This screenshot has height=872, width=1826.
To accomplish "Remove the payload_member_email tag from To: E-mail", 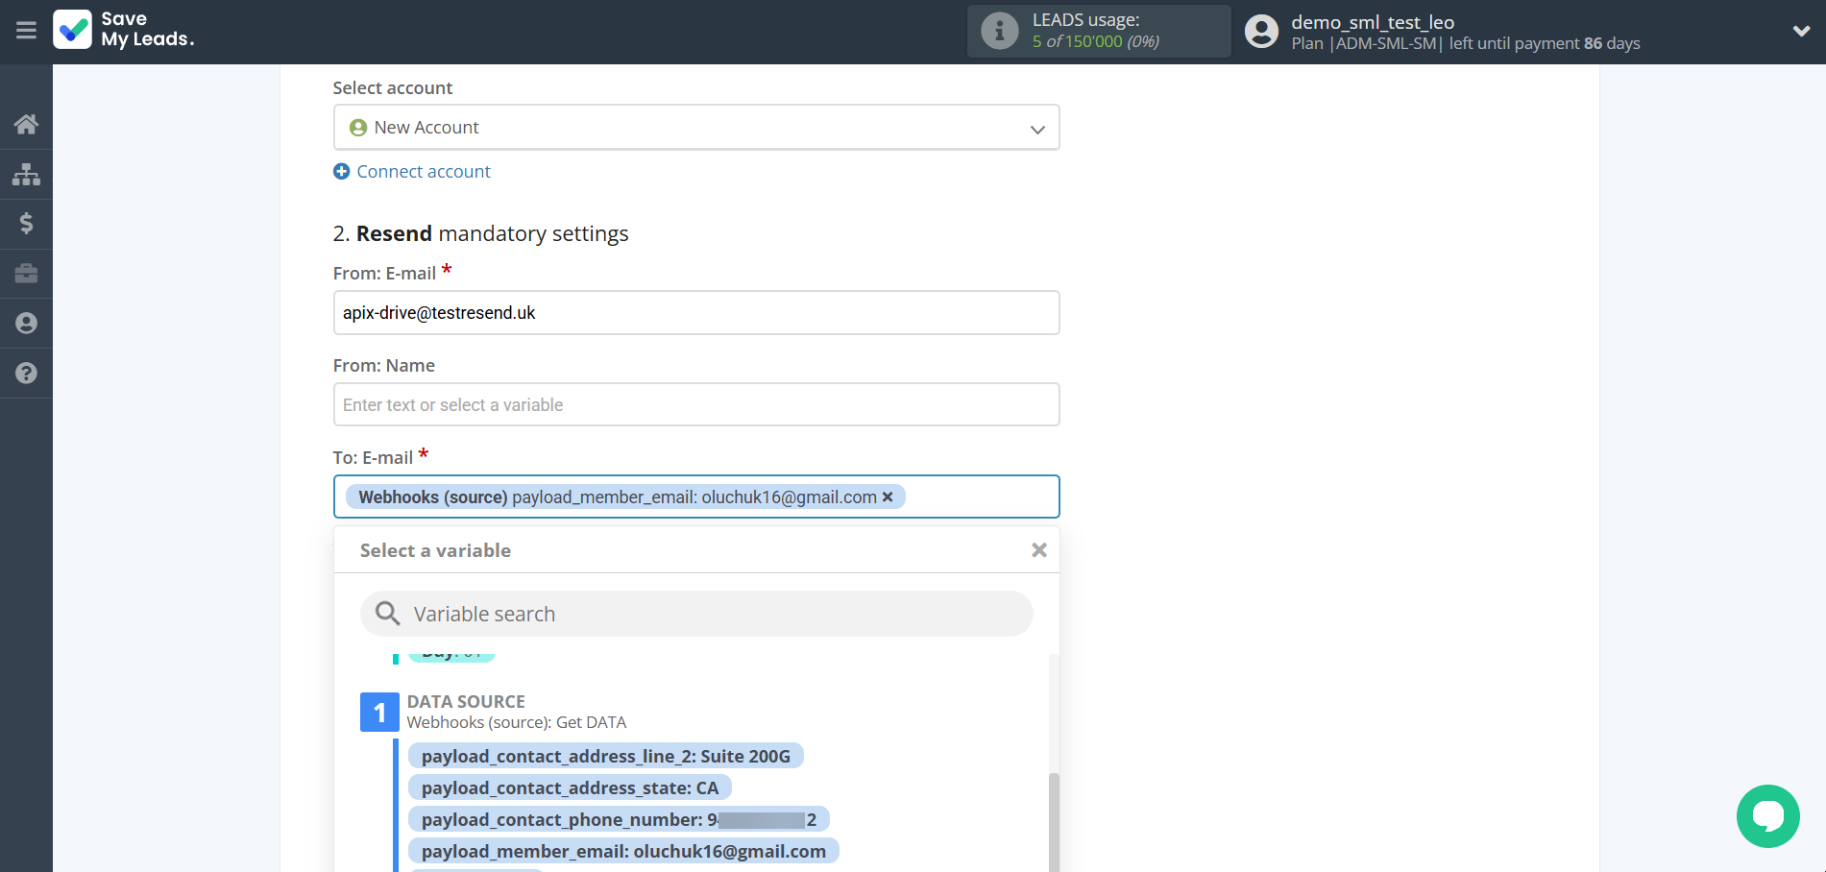I will tap(887, 497).
